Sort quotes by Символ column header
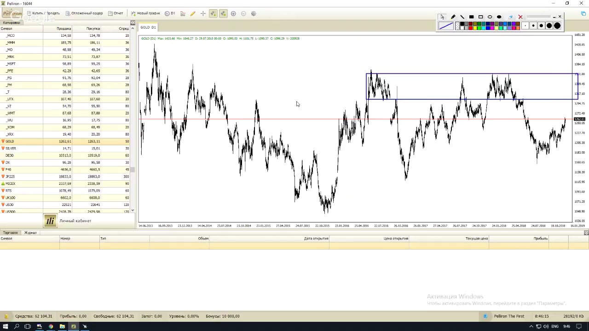The height and width of the screenshot is (331, 589). coord(22,29)
